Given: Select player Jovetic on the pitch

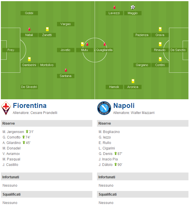Looking at the screenshot, I should [x=65, y=50].
